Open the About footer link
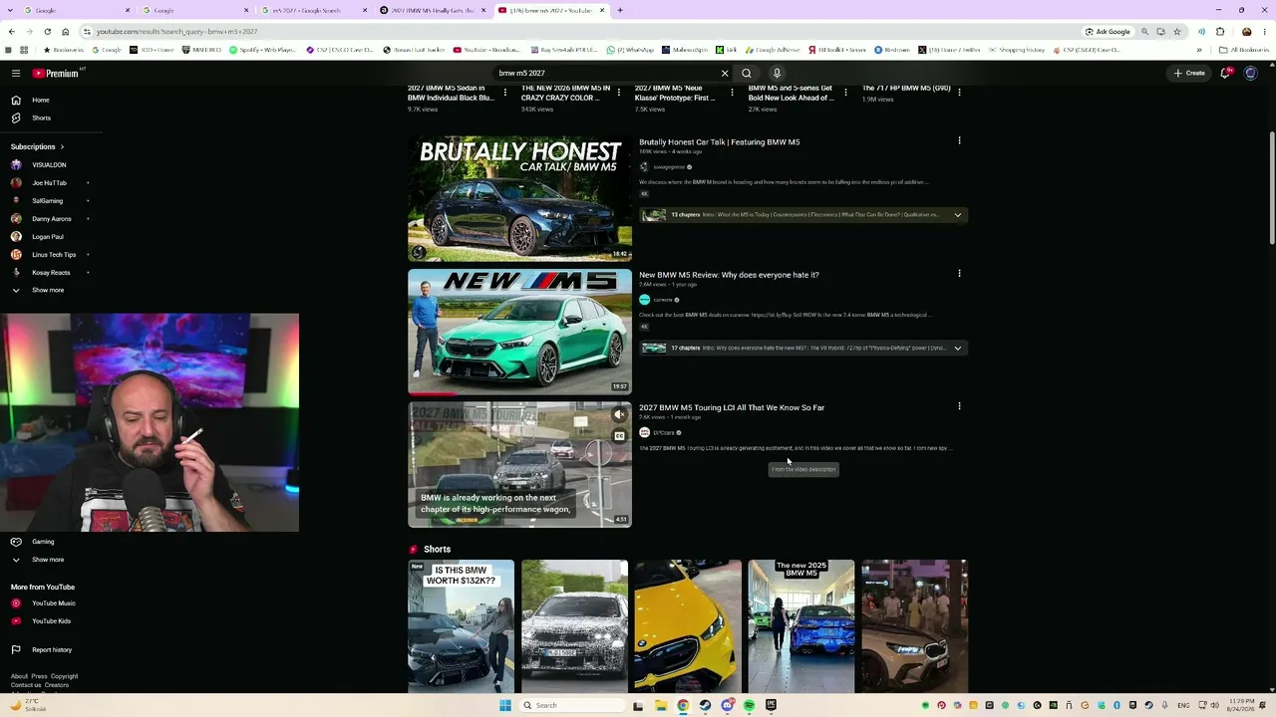 click(x=19, y=676)
